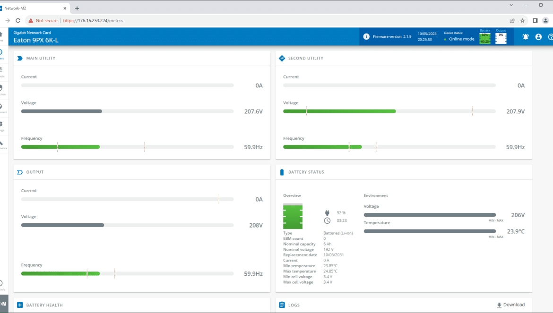The image size is (553, 313).
Task: Open the Home page in sidebar
Action: (x=2, y=35)
